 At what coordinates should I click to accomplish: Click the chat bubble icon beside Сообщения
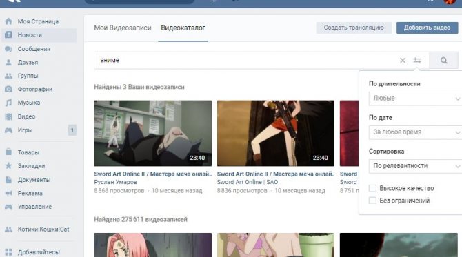8,49
